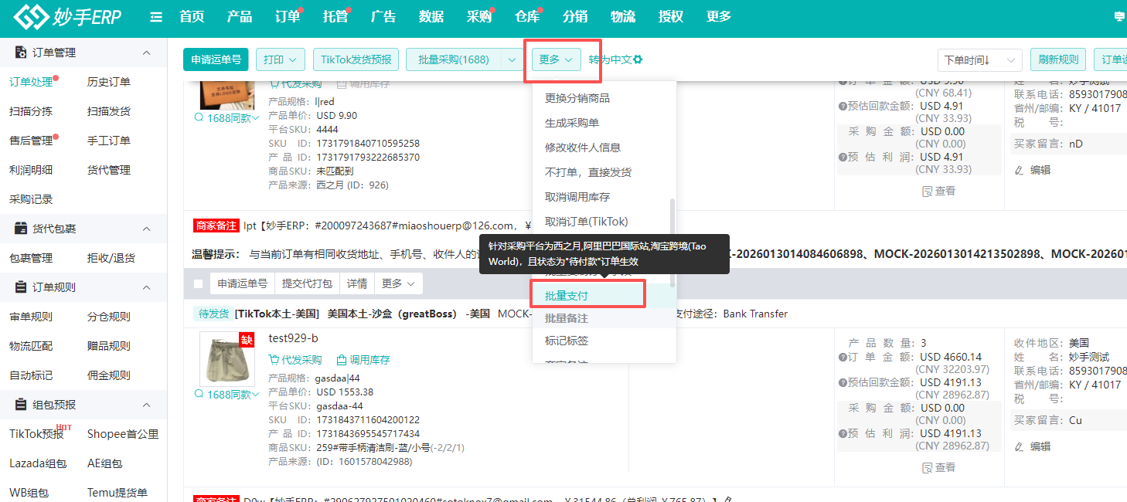The width and height of the screenshot is (1127, 502).
Task: Click the test929-b product thumbnail
Action: coord(226,359)
